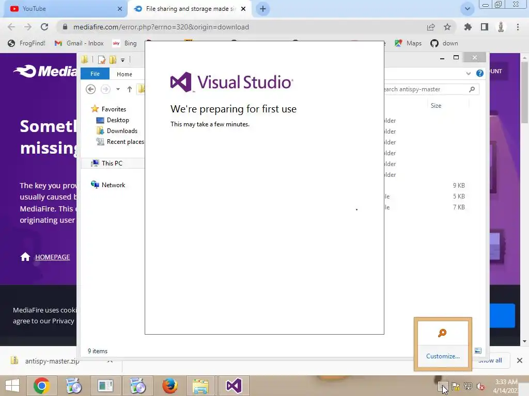The image size is (529, 396).
Task: Click Properties icon in Explorer quick access
Action: (102, 60)
